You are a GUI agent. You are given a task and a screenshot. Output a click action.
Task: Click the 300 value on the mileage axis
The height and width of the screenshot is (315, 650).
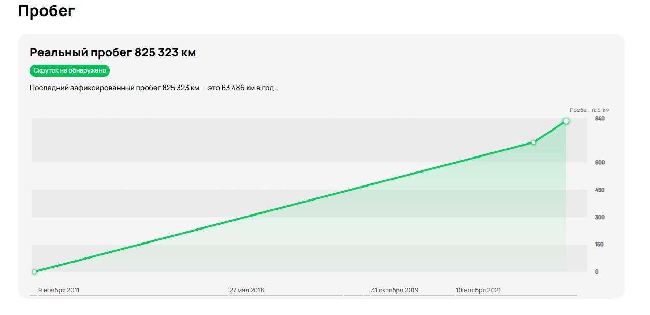click(x=600, y=218)
